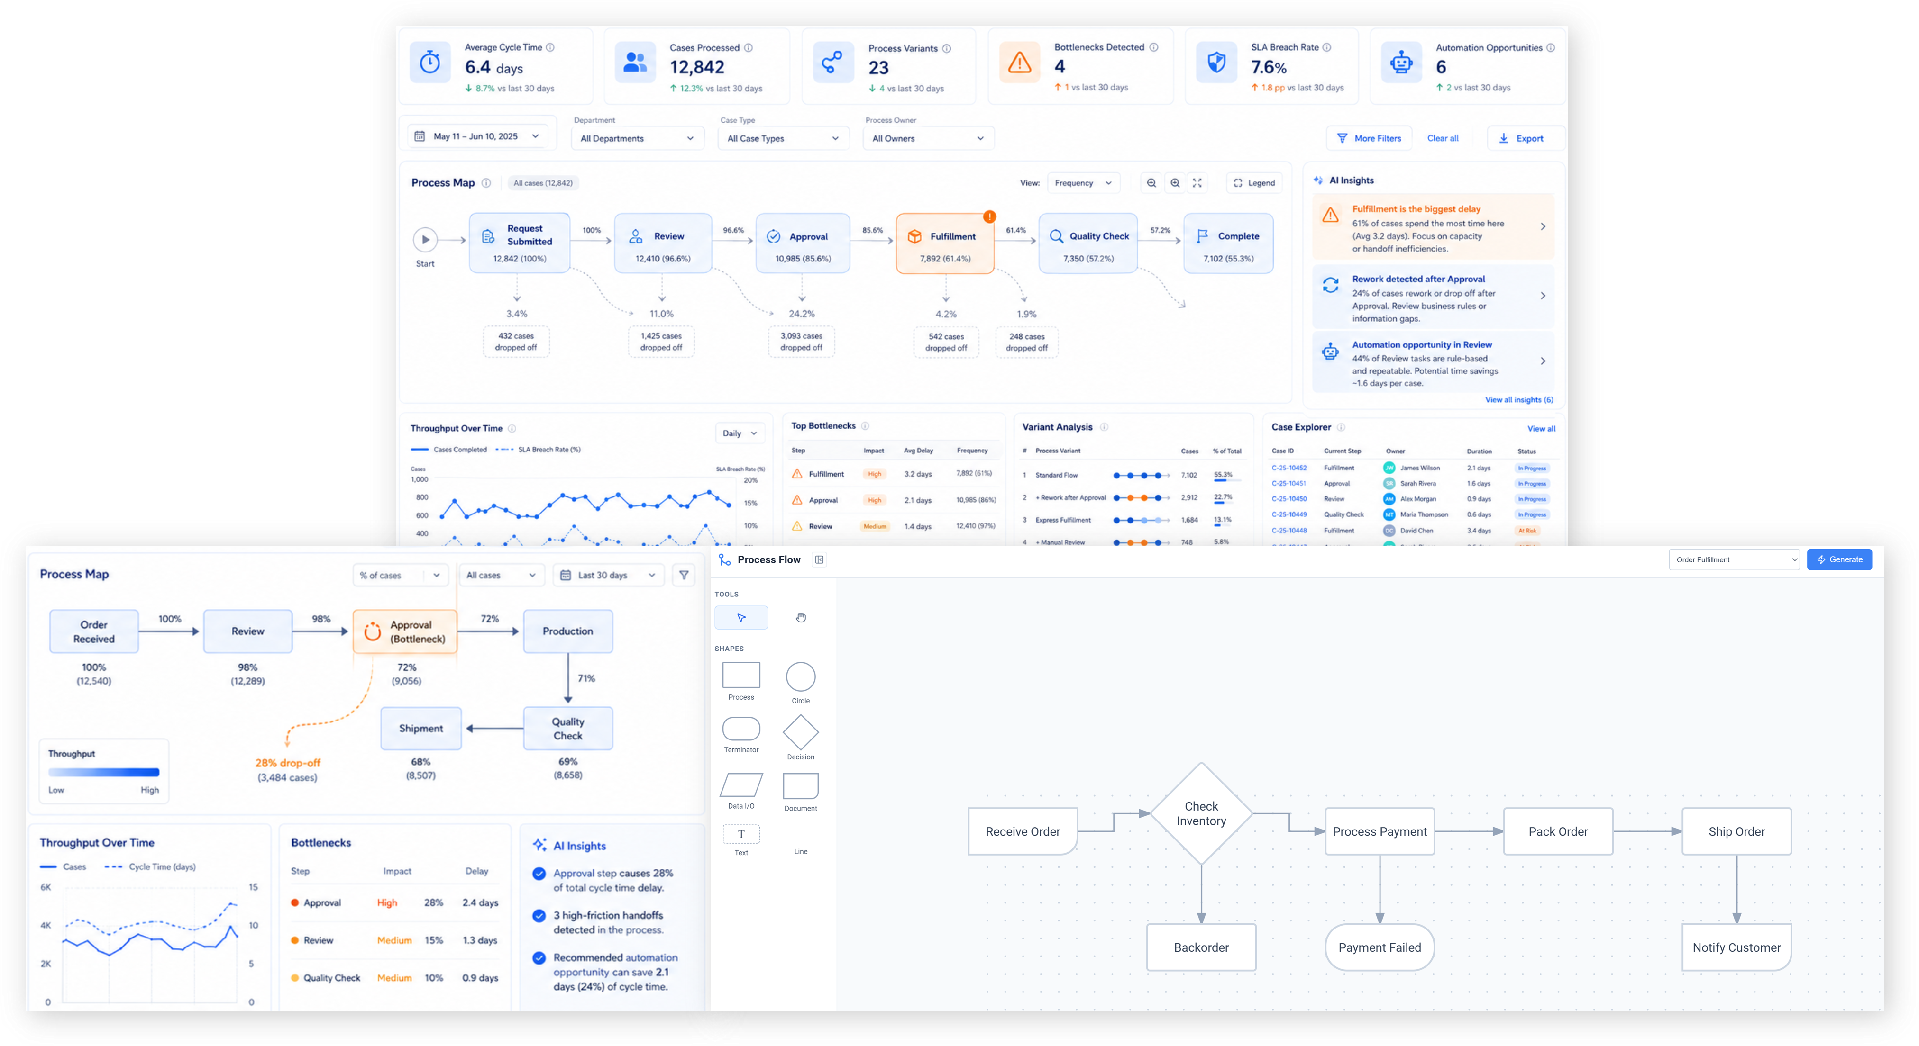
Task: Pick the Process rectangle shape
Action: coord(741,675)
